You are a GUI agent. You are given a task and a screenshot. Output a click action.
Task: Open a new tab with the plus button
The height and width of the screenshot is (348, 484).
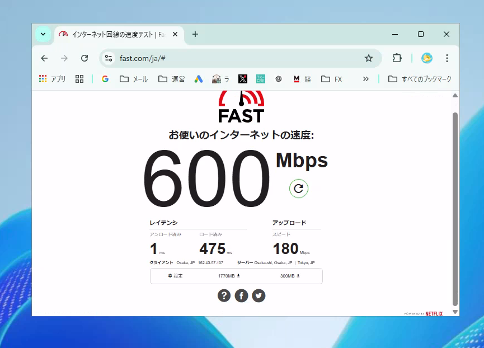195,34
